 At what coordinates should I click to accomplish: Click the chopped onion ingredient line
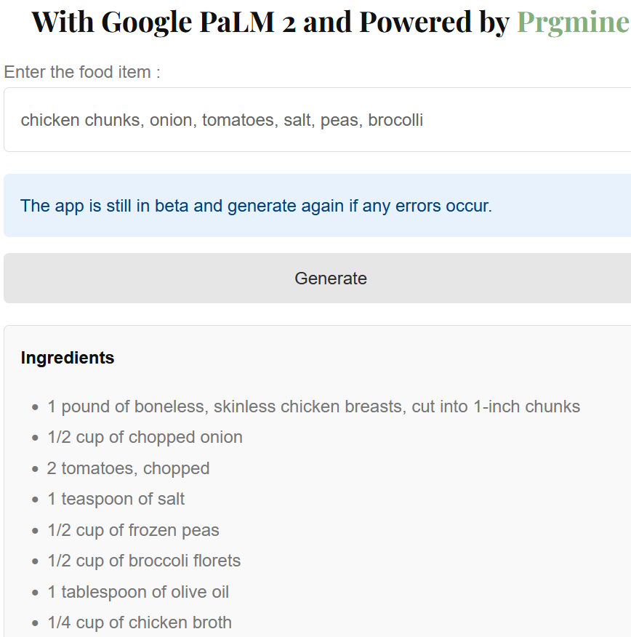coord(145,437)
